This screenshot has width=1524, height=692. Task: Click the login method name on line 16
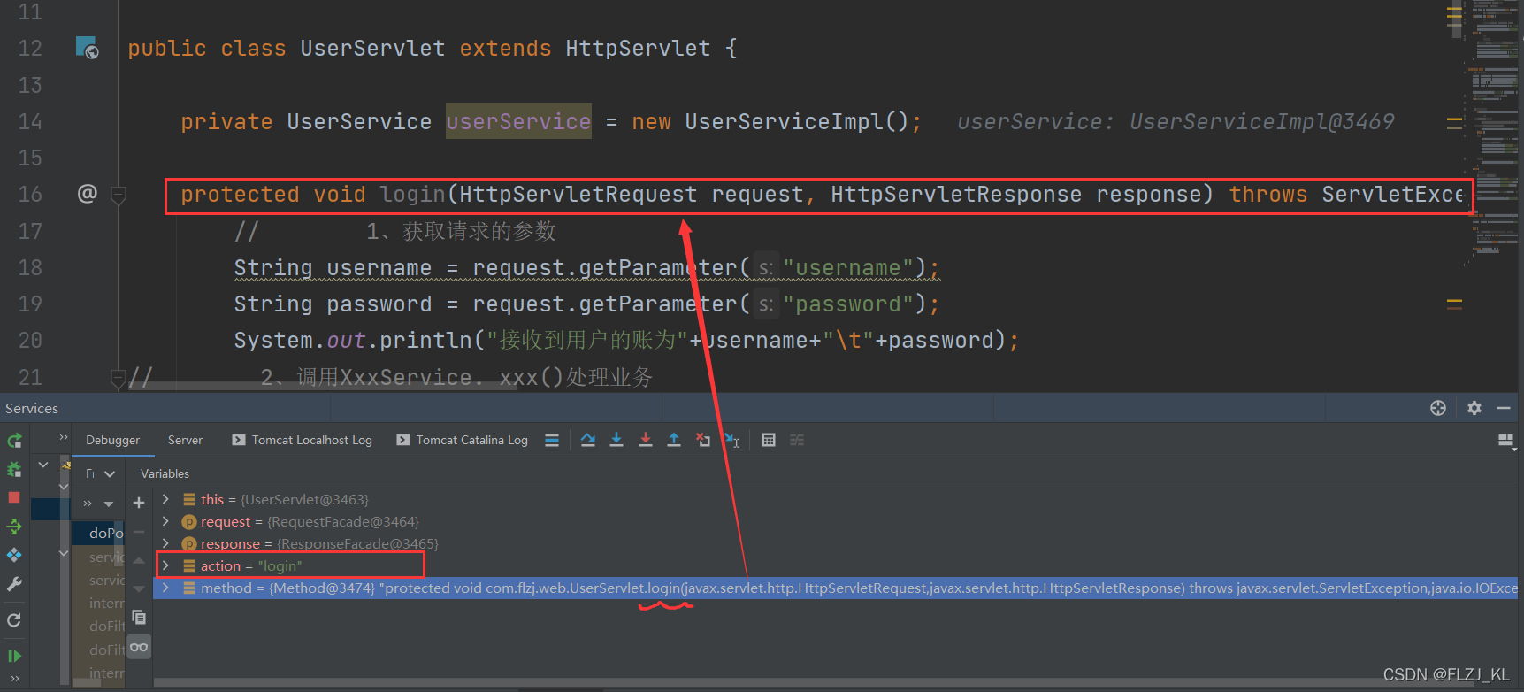[x=412, y=194]
